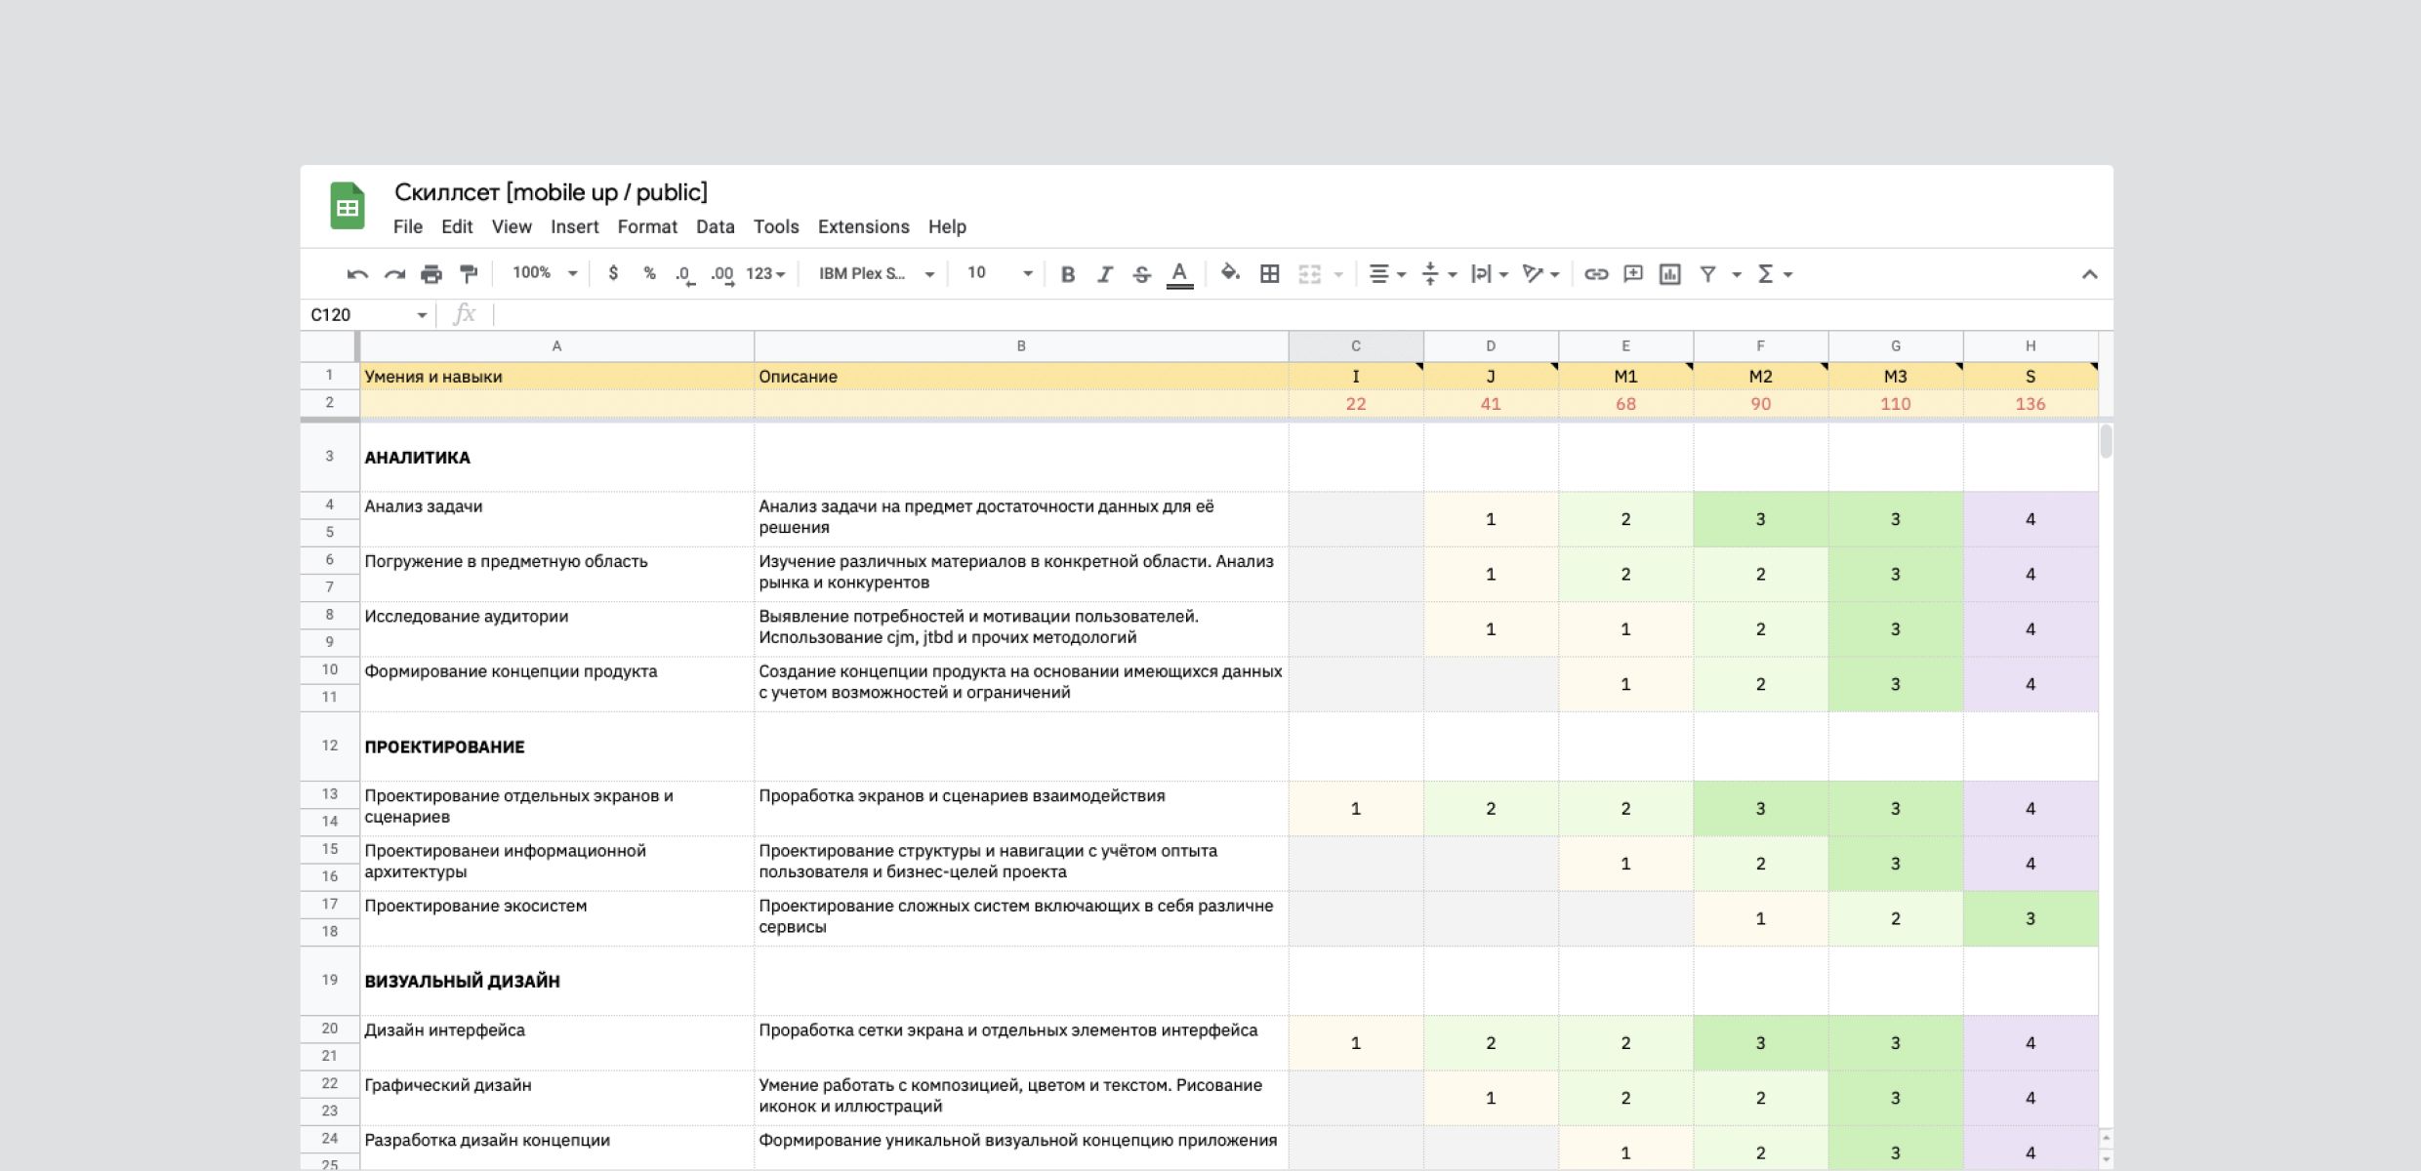Viewport: 2421px width, 1171px height.
Task: Select column B header
Action: point(1021,346)
